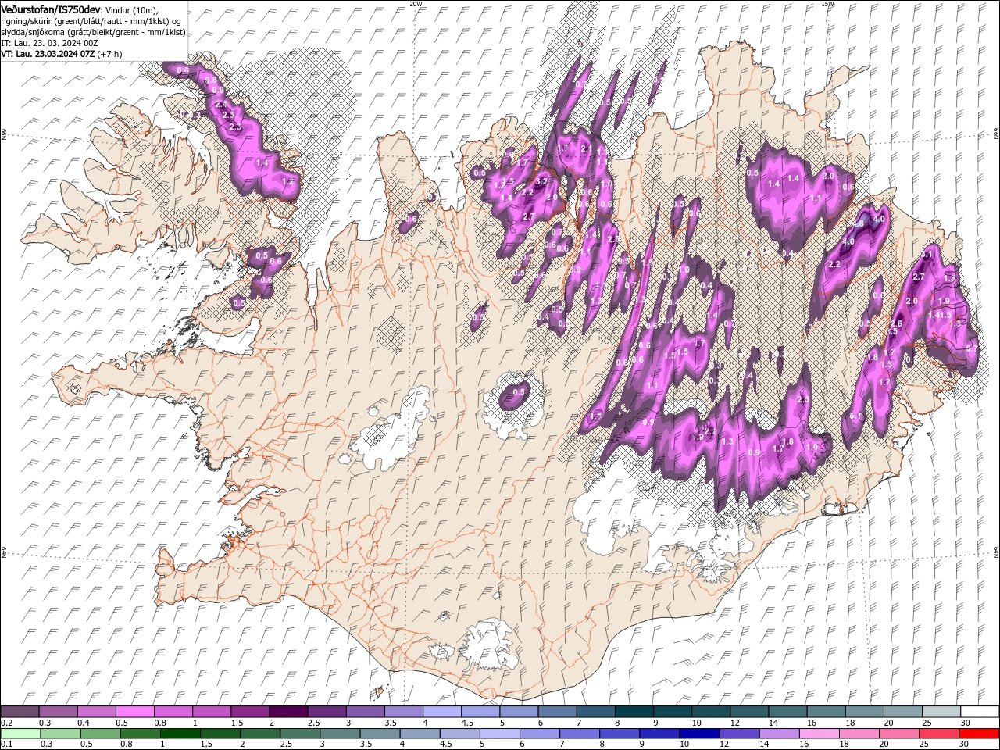Screen dimensions: 1000x750
Task: Click the 4.8 precipitation value on the map
Action: coord(859,223)
